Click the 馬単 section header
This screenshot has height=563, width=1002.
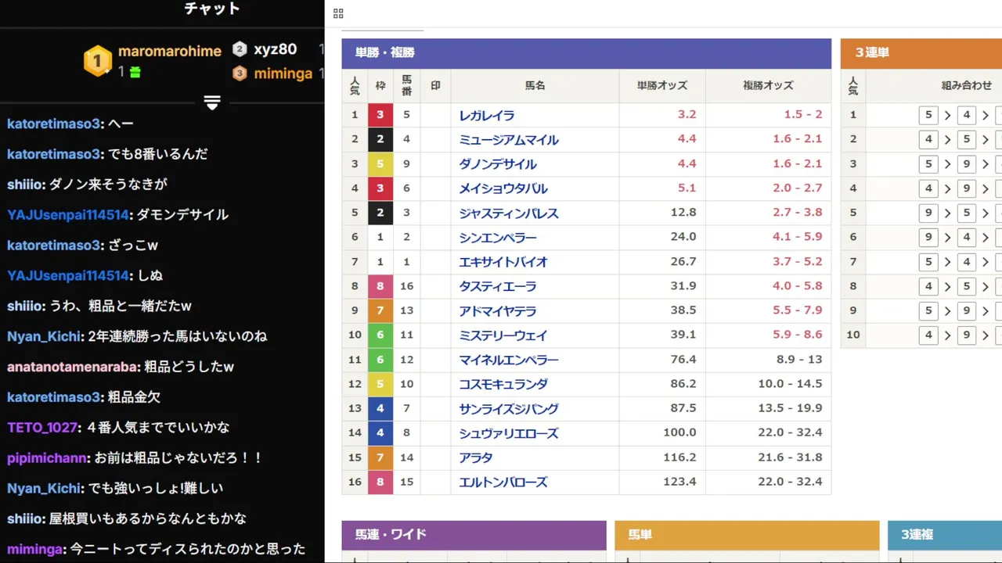point(747,536)
